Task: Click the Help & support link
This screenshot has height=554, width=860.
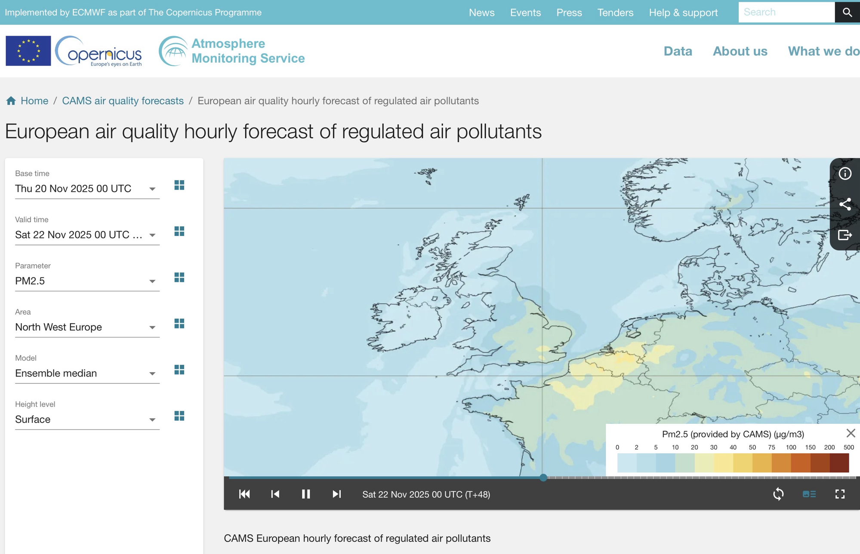Action: [683, 12]
